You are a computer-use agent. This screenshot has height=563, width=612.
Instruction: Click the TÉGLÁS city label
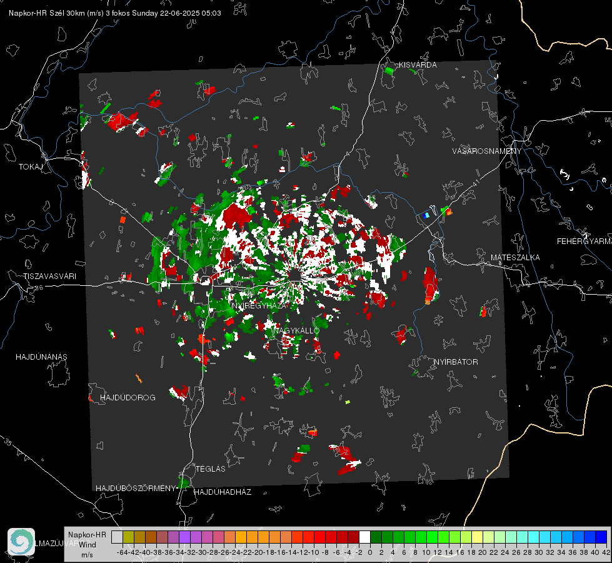click(211, 469)
